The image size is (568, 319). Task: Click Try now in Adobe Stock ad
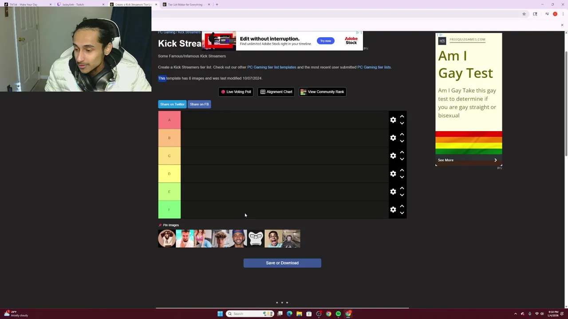[x=326, y=41]
